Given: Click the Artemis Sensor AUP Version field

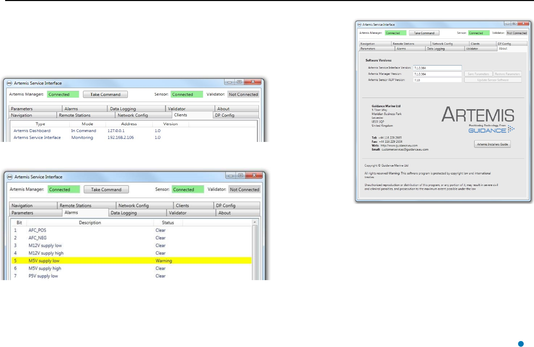Looking at the screenshot, I should coord(437,80).
